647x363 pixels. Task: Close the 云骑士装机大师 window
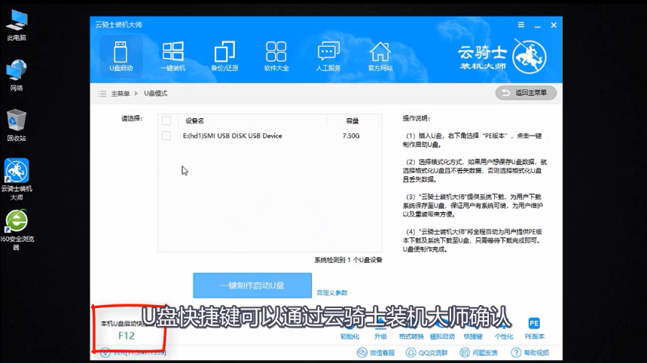pyautogui.click(x=554, y=25)
